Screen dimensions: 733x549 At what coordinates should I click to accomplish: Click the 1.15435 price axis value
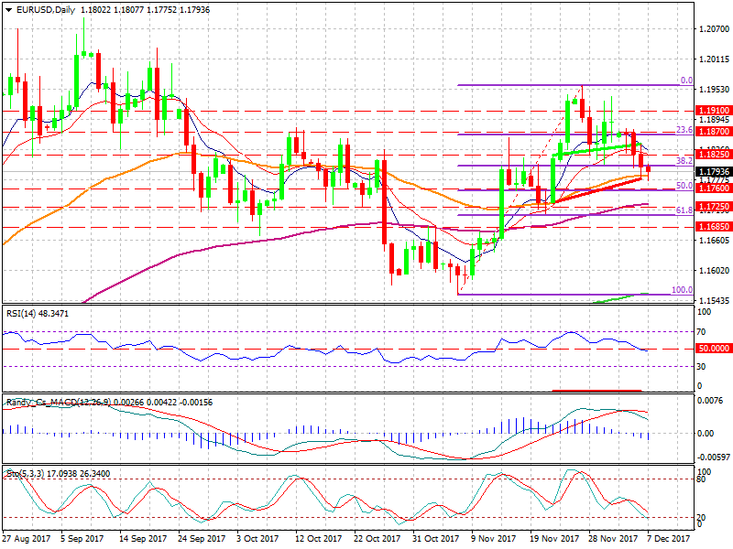[x=715, y=301]
